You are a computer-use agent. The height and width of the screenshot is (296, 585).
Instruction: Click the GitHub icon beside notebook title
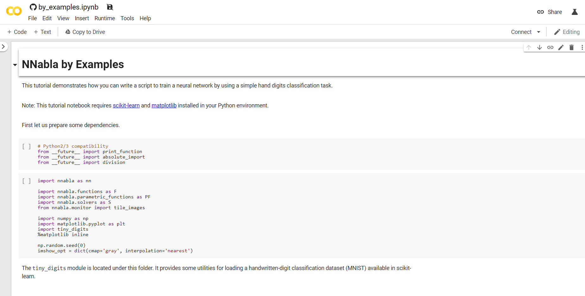(33, 7)
